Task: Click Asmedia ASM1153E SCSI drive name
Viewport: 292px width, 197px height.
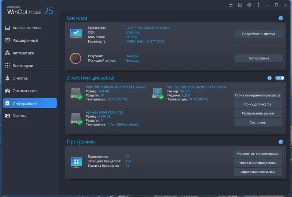Action: click(104, 112)
